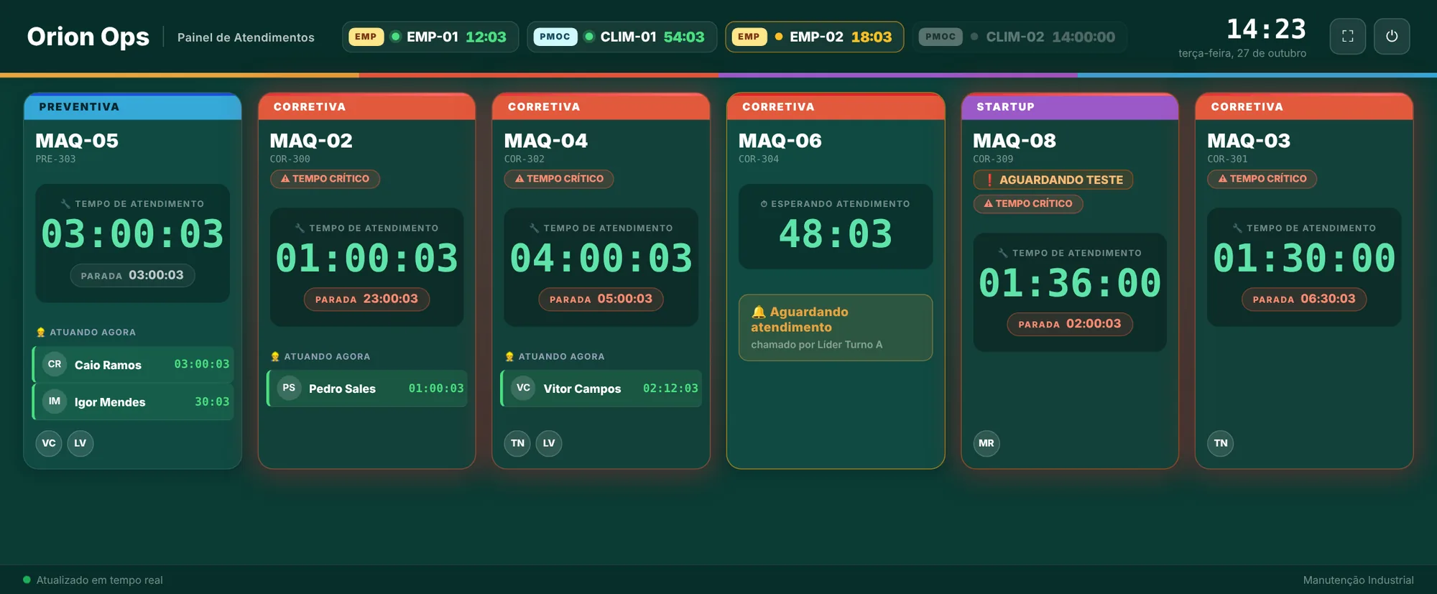Click the worker icon above Vitor Campos
This screenshot has width=1437, height=594.
[509, 356]
